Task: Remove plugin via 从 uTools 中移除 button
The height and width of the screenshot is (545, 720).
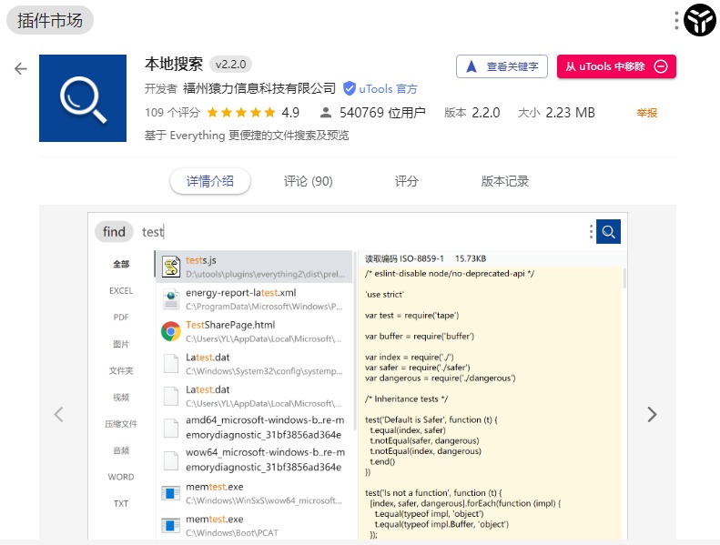Action: point(616,66)
